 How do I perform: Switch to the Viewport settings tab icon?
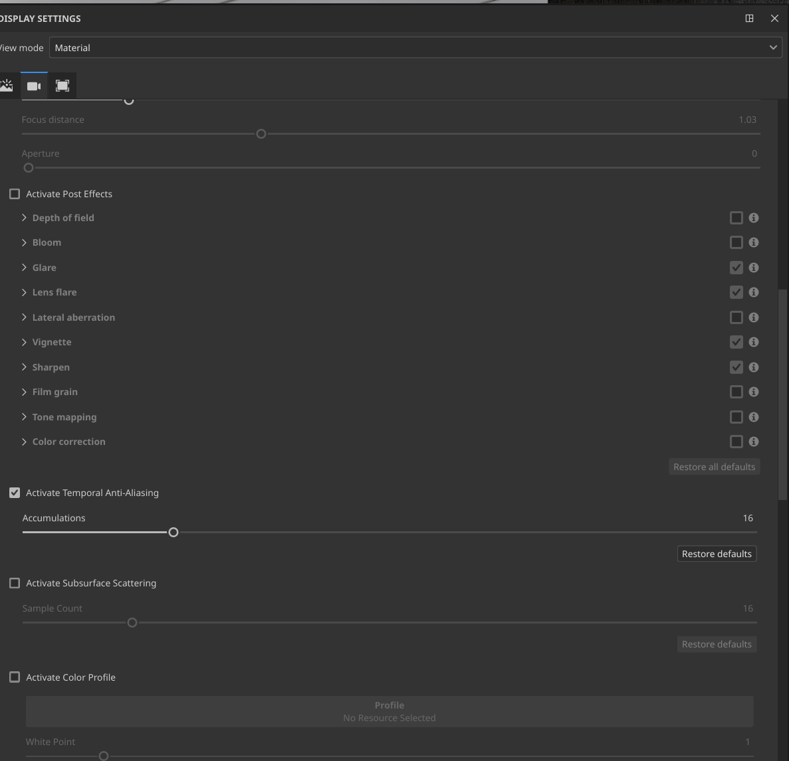click(62, 86)
